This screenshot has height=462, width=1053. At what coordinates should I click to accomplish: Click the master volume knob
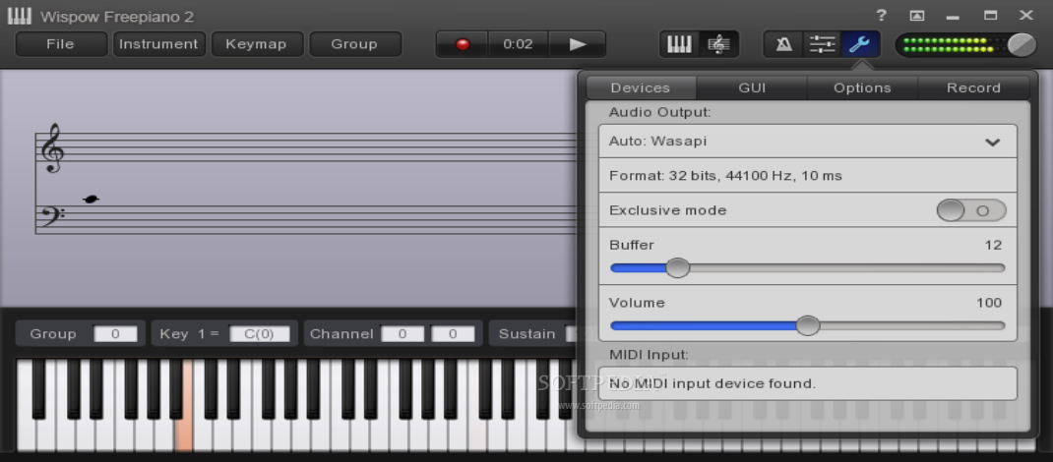point(1022,45)
